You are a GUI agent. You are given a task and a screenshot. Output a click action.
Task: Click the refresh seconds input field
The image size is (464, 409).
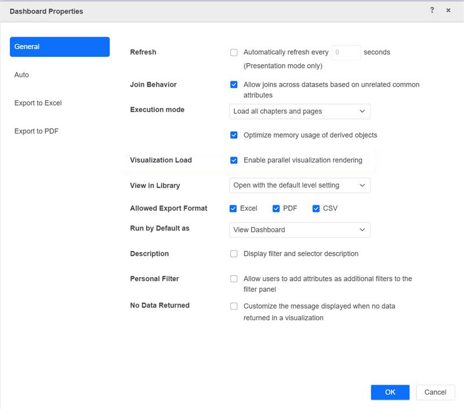coord(346,52)
